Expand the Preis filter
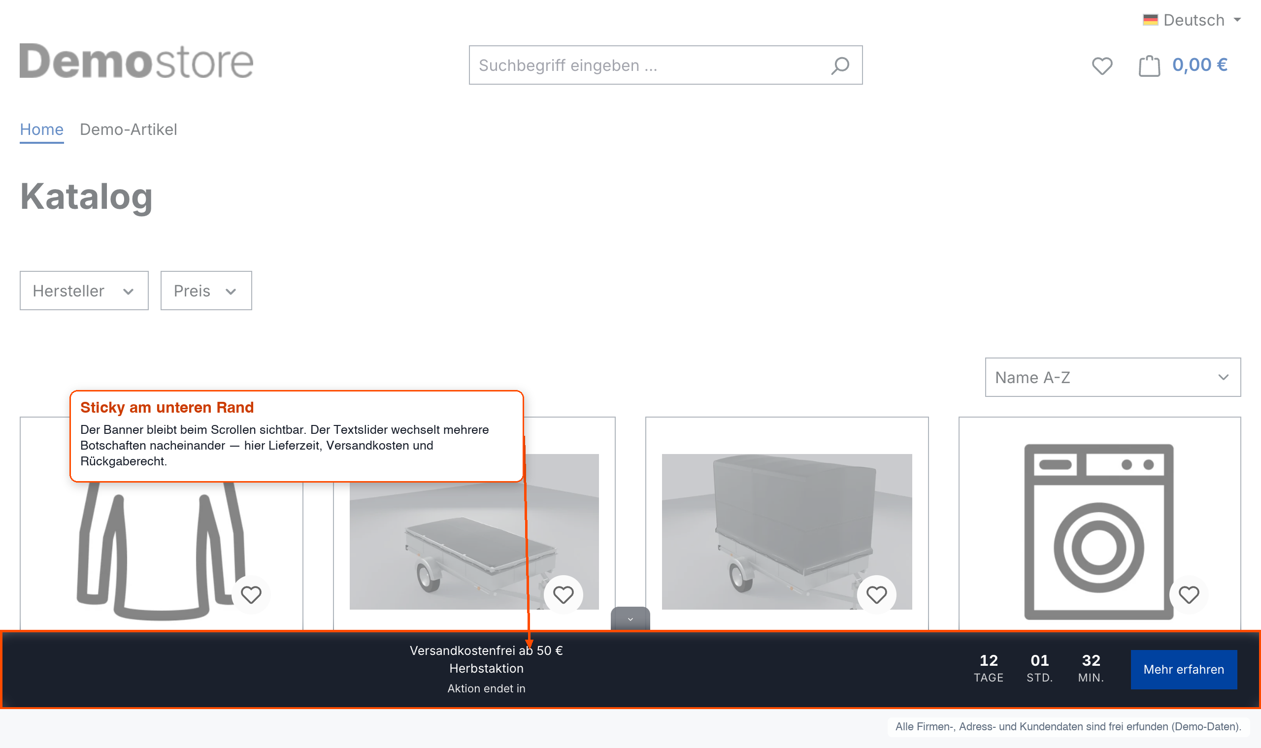 pyautogui.click(x=206, y=291)
